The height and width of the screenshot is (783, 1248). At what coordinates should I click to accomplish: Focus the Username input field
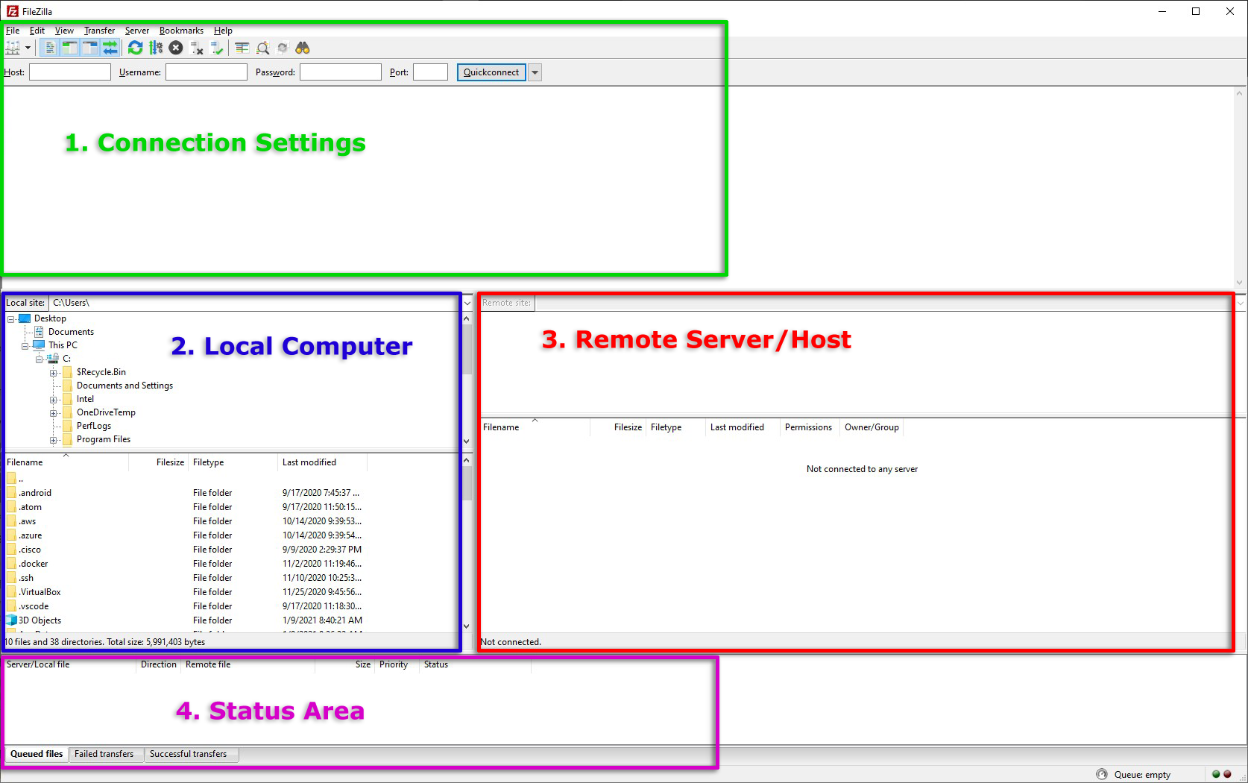pyautogui.click(x=207, y=72)
